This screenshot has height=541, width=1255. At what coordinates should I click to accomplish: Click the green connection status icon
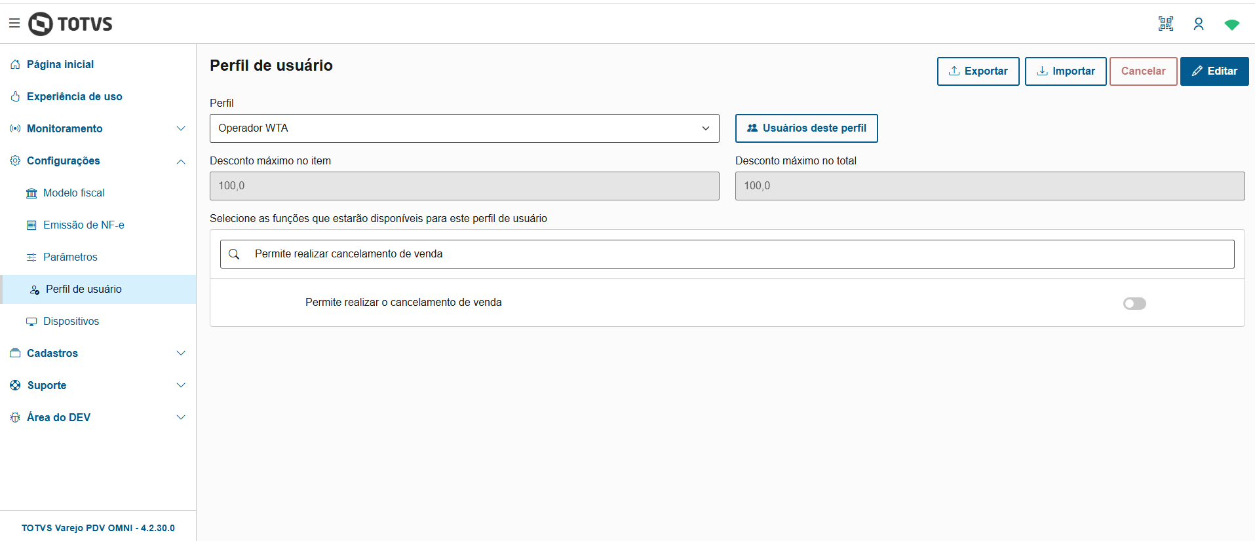tap(1231, 25)
